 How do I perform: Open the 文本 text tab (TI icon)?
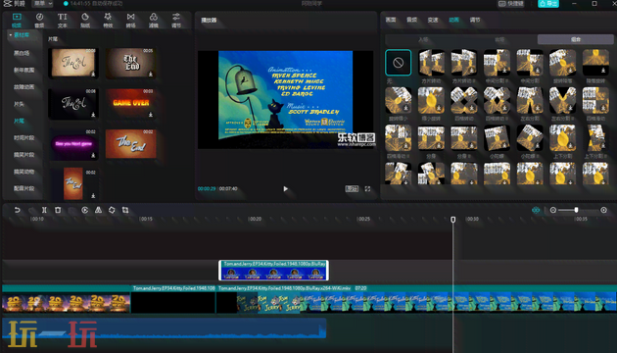pyautogui.click(x=62, y=20)
